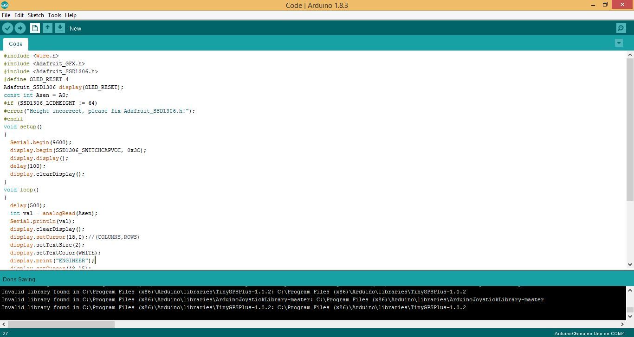Save the sketch using the Save icon
The width and height of the screenshot is (634, 337).
pos(60,28)
